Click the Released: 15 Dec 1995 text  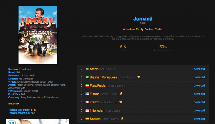[21, 76]
